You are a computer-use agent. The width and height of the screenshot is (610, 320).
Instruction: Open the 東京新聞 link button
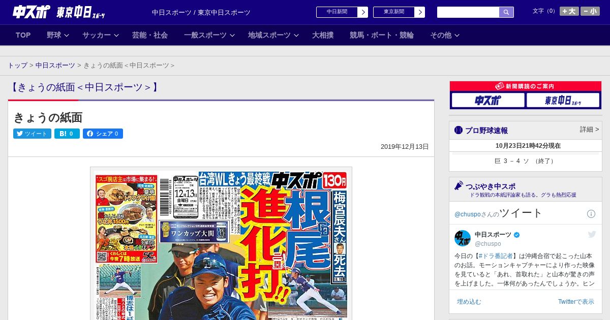click(394, 12)
